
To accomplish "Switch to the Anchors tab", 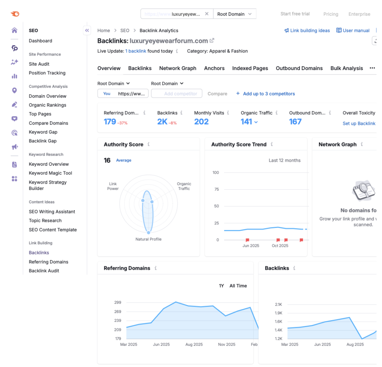I will 214,68.
